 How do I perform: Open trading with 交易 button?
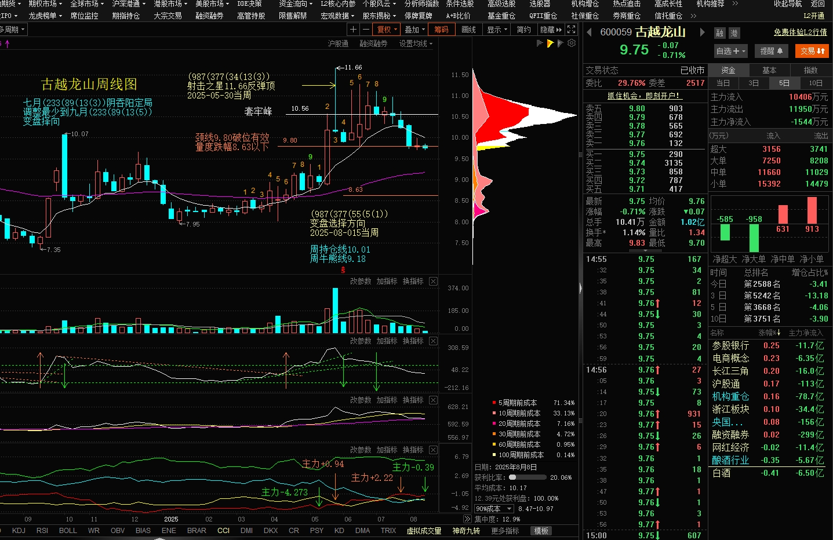click(812, 51)
